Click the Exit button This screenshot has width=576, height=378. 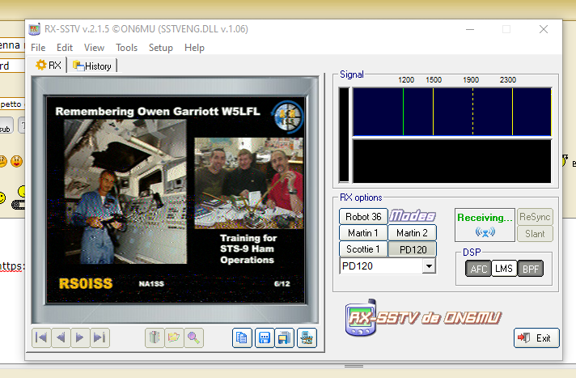pyautogui.click(x=536, y=338)
